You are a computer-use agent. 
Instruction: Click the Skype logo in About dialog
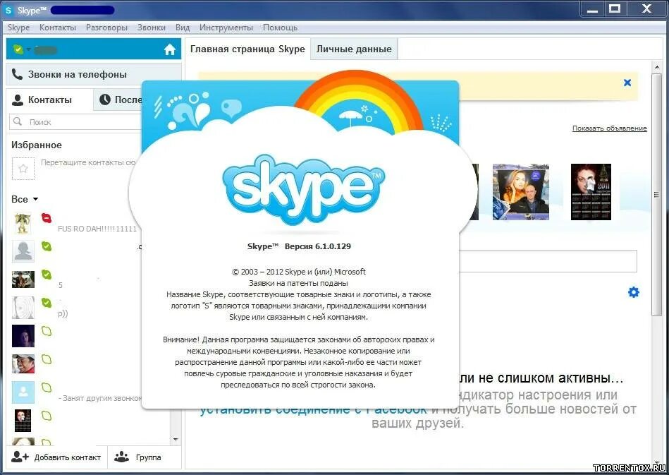[x=303, y=189]
